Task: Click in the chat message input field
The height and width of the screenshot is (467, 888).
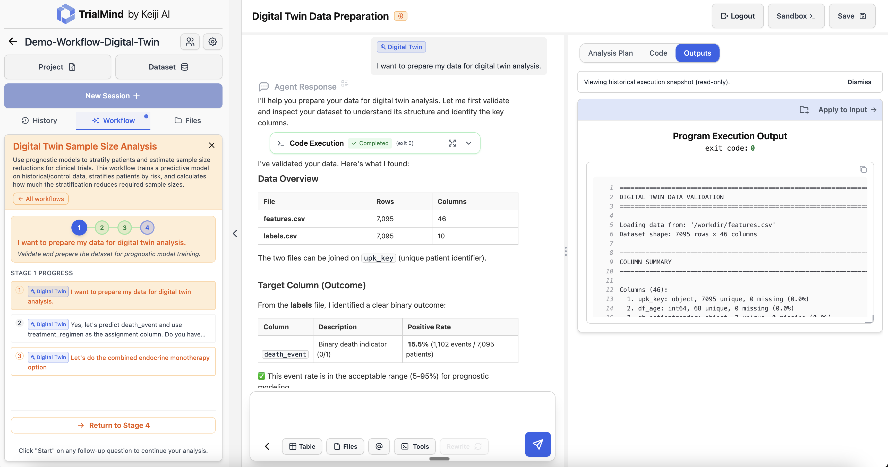Action: pos(402,412)
